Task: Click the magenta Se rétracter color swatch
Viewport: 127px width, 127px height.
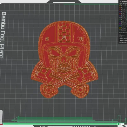Action: [x=120, y=24]
